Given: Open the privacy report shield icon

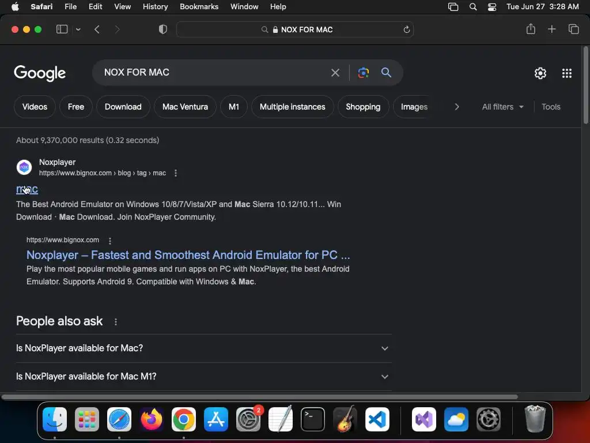Looking at the screenshot, I should (162, 29).
